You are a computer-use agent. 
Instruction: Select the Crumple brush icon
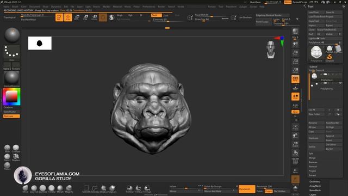click(x=16, y=148)
